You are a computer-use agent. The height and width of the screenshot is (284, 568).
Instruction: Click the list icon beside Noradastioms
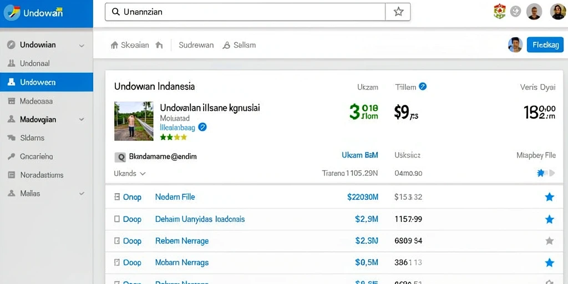[11, 175]
